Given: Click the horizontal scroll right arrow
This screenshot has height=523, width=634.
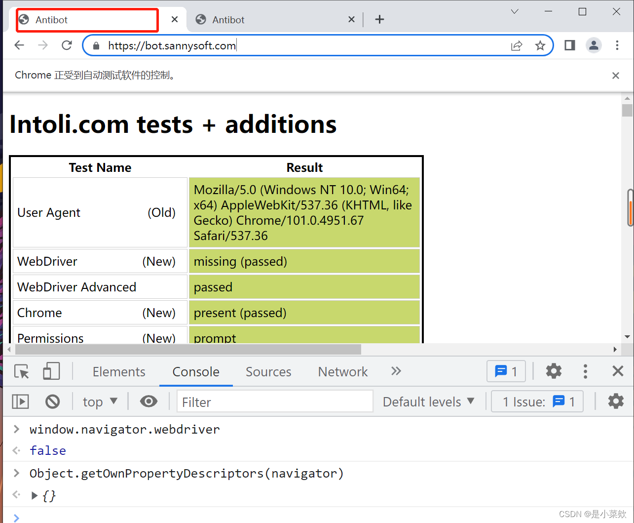Looking at the screenshot, I should [x=615, y=349].
